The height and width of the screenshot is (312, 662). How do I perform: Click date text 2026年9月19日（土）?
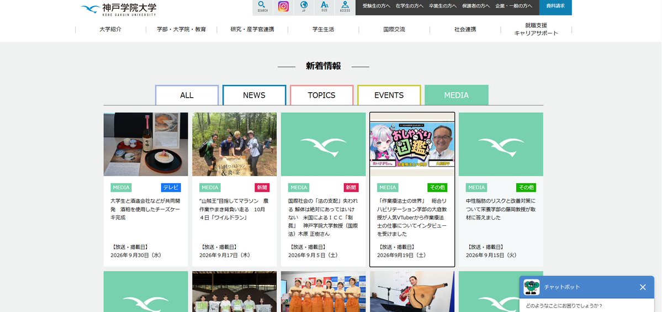click(403, 256)
